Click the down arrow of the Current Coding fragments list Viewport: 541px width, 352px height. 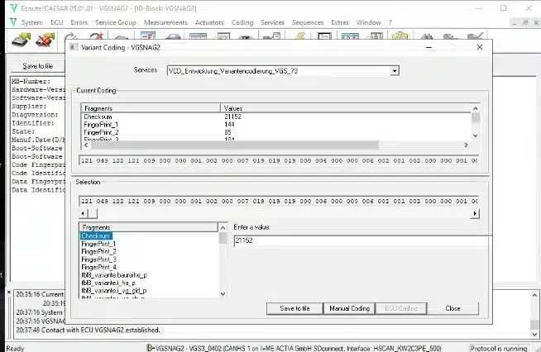pyautogui.click(x=475, y=136)
